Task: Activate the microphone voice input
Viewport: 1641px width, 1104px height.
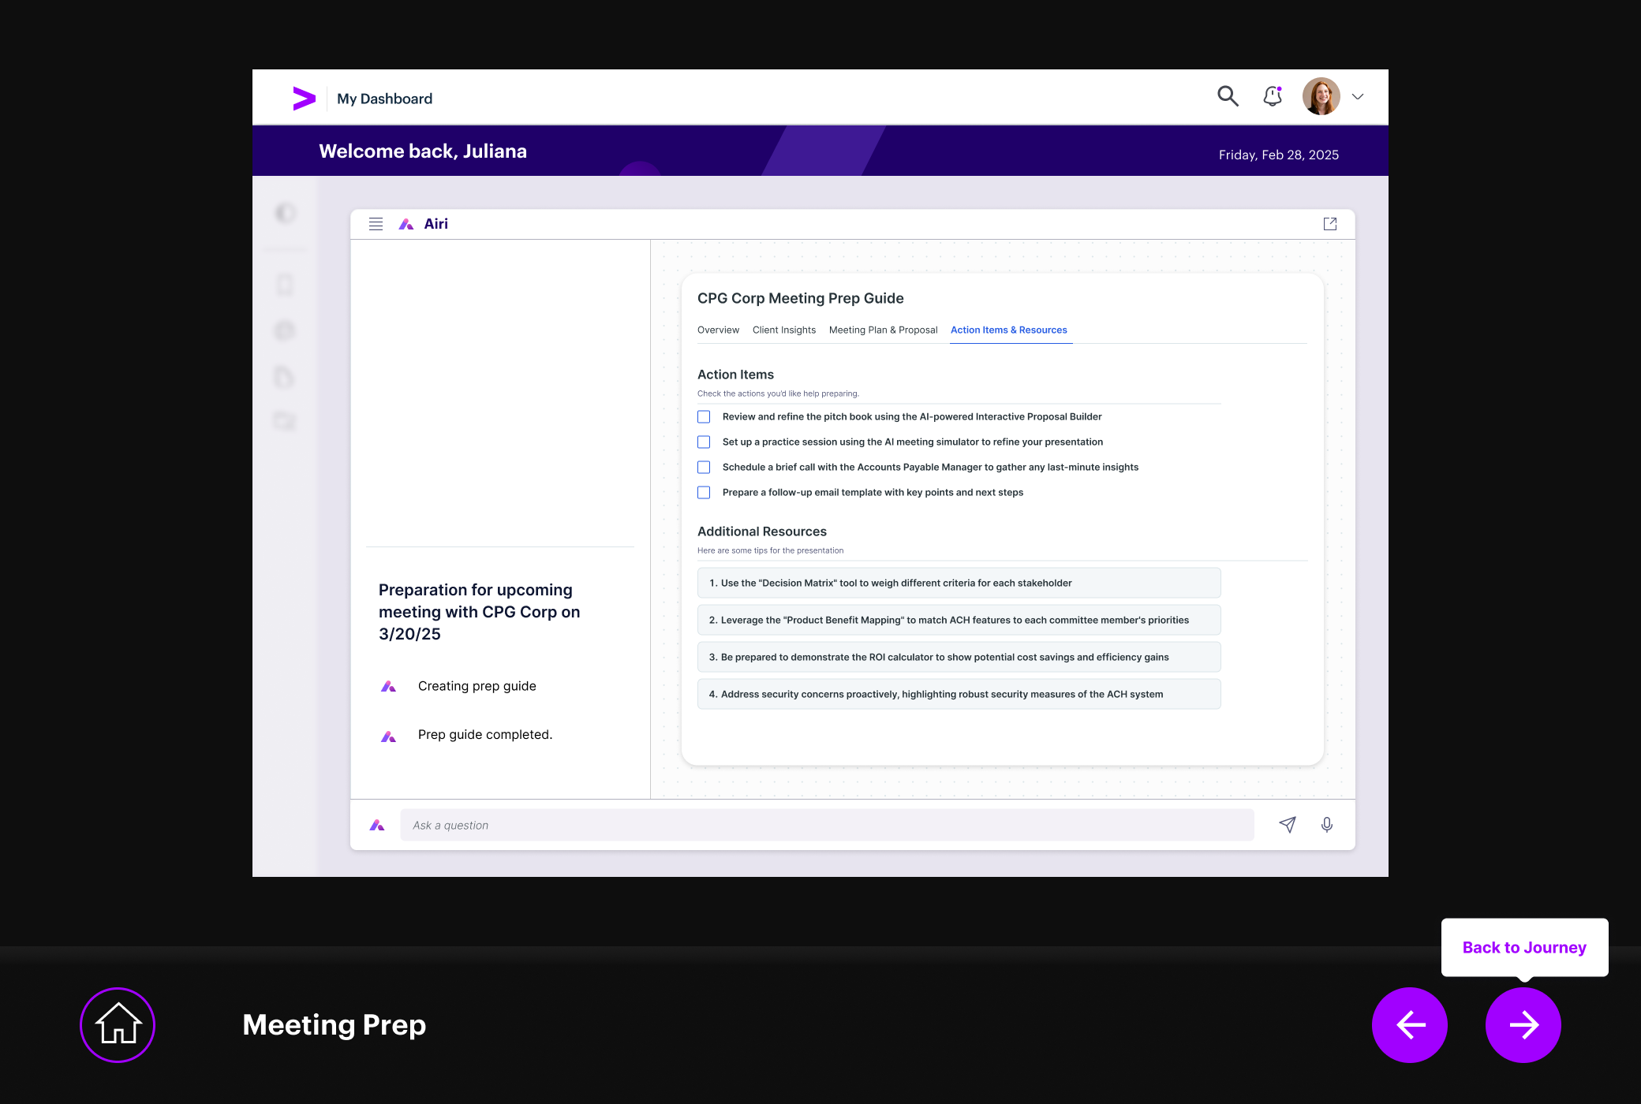Action: click(x=1327, y=825)
